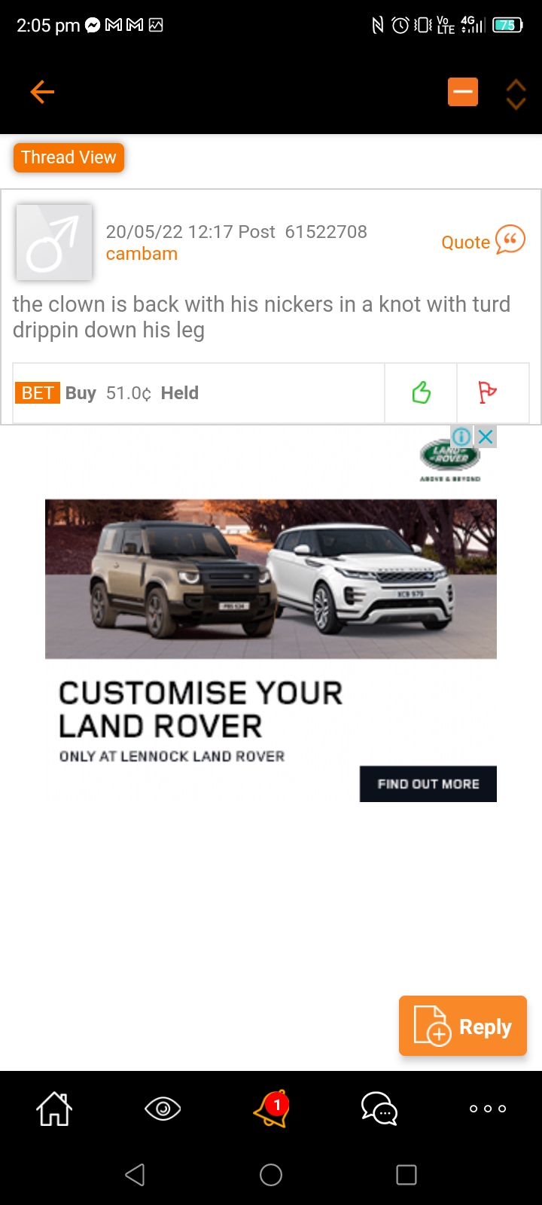Go to the home tab
542x1205 pixels.
54,1109
